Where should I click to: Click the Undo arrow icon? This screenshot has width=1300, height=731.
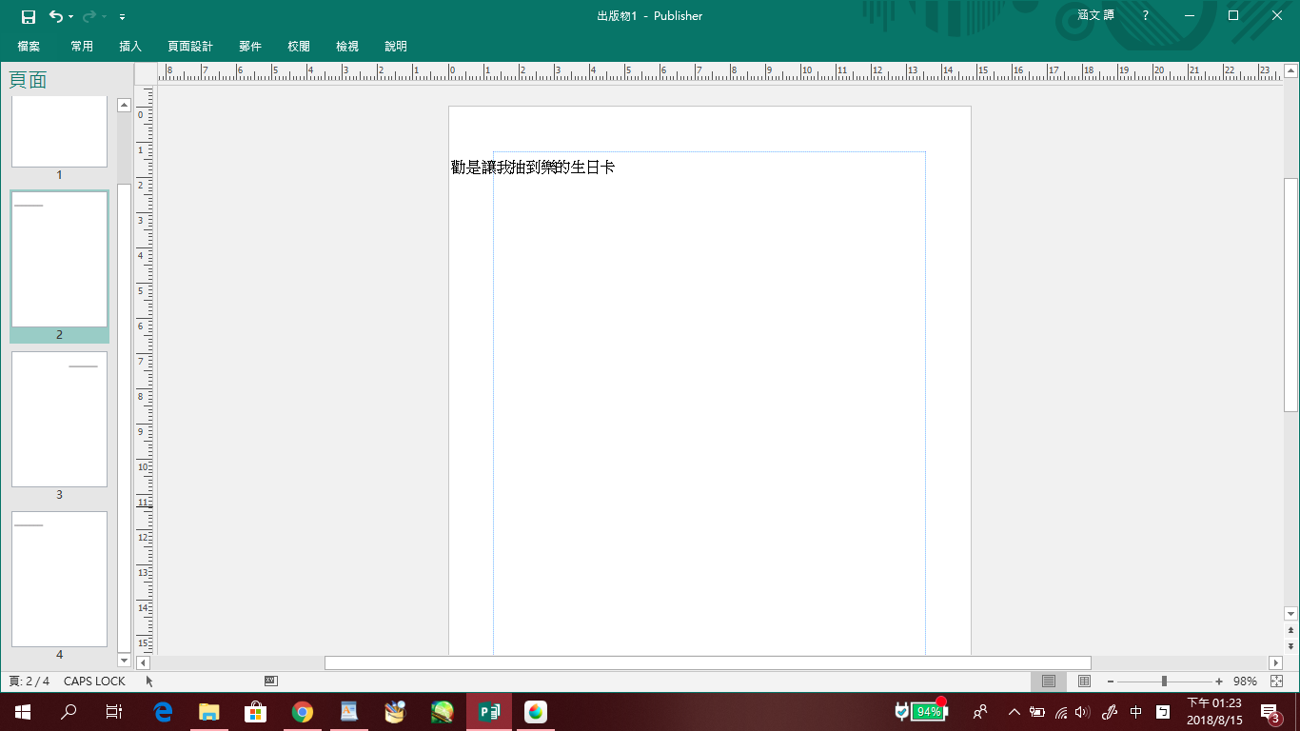pos(56,16)
